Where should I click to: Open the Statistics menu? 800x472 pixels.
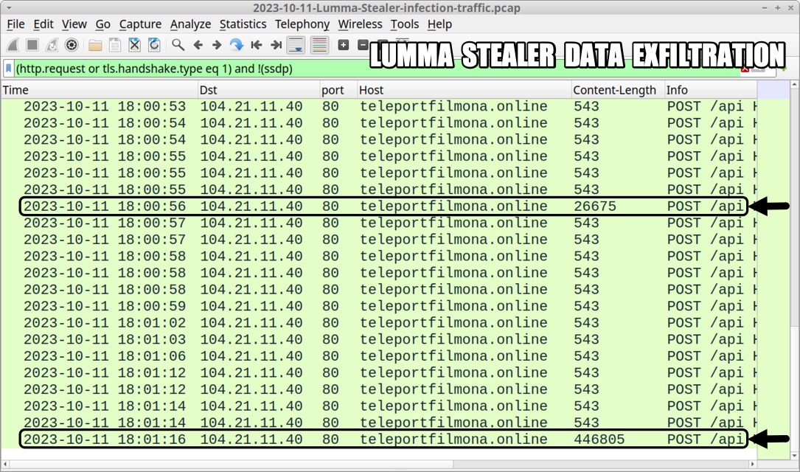pos(243,24)
